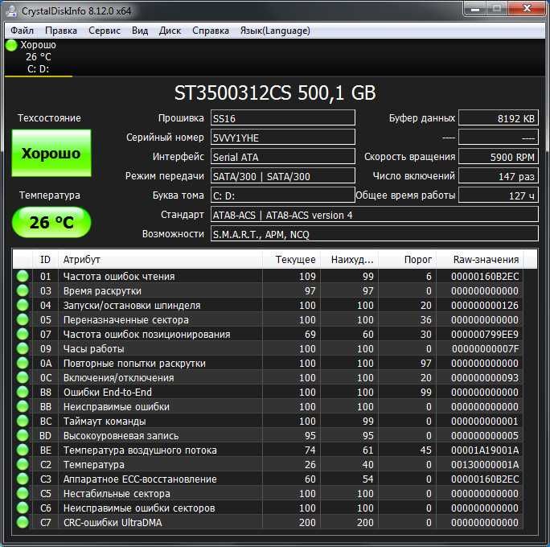Click the Техсостояние label
This screenshot has width=550, height=547.
(x=50, y=118)
